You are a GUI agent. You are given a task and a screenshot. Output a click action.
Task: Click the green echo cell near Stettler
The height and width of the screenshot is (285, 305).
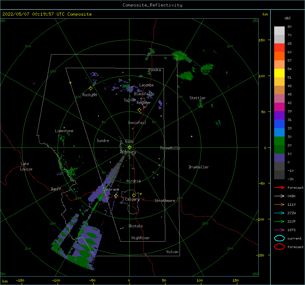point(200,104)
